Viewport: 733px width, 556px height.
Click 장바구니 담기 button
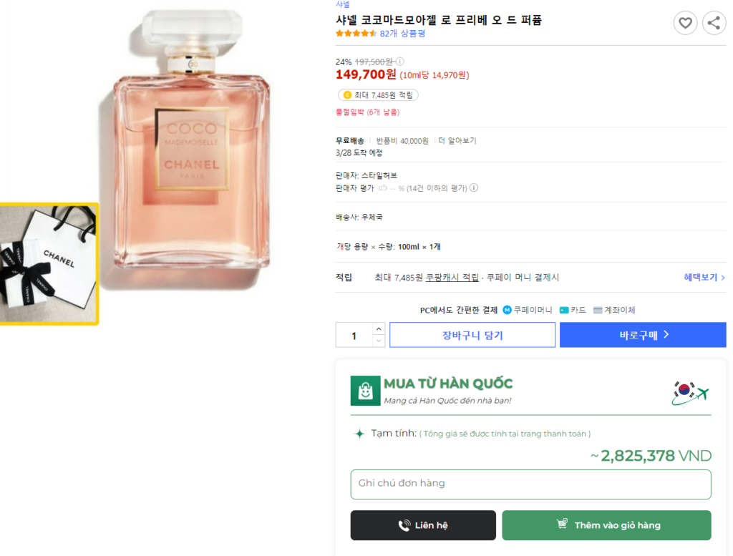pyautogui.click(x=472, y=335)
